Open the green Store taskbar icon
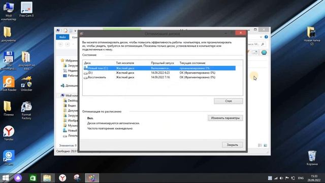325x183 pixels. pyautogui.click(x=32, y=178)
